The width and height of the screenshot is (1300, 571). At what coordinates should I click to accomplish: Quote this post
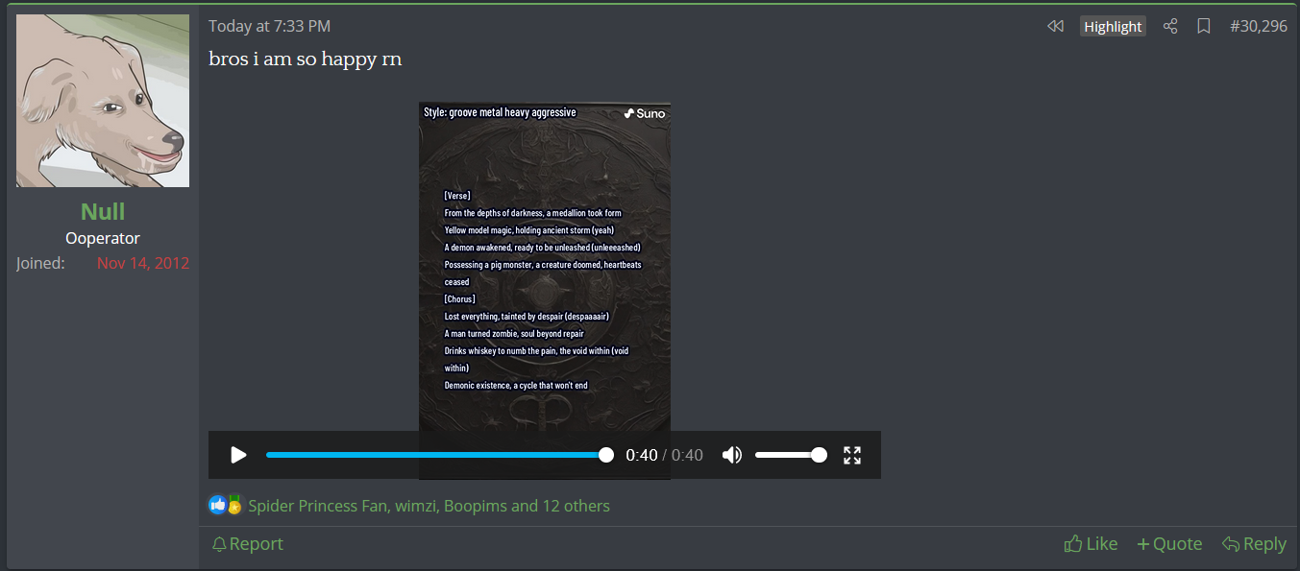pyautogui.click(x=1169, y=544)
